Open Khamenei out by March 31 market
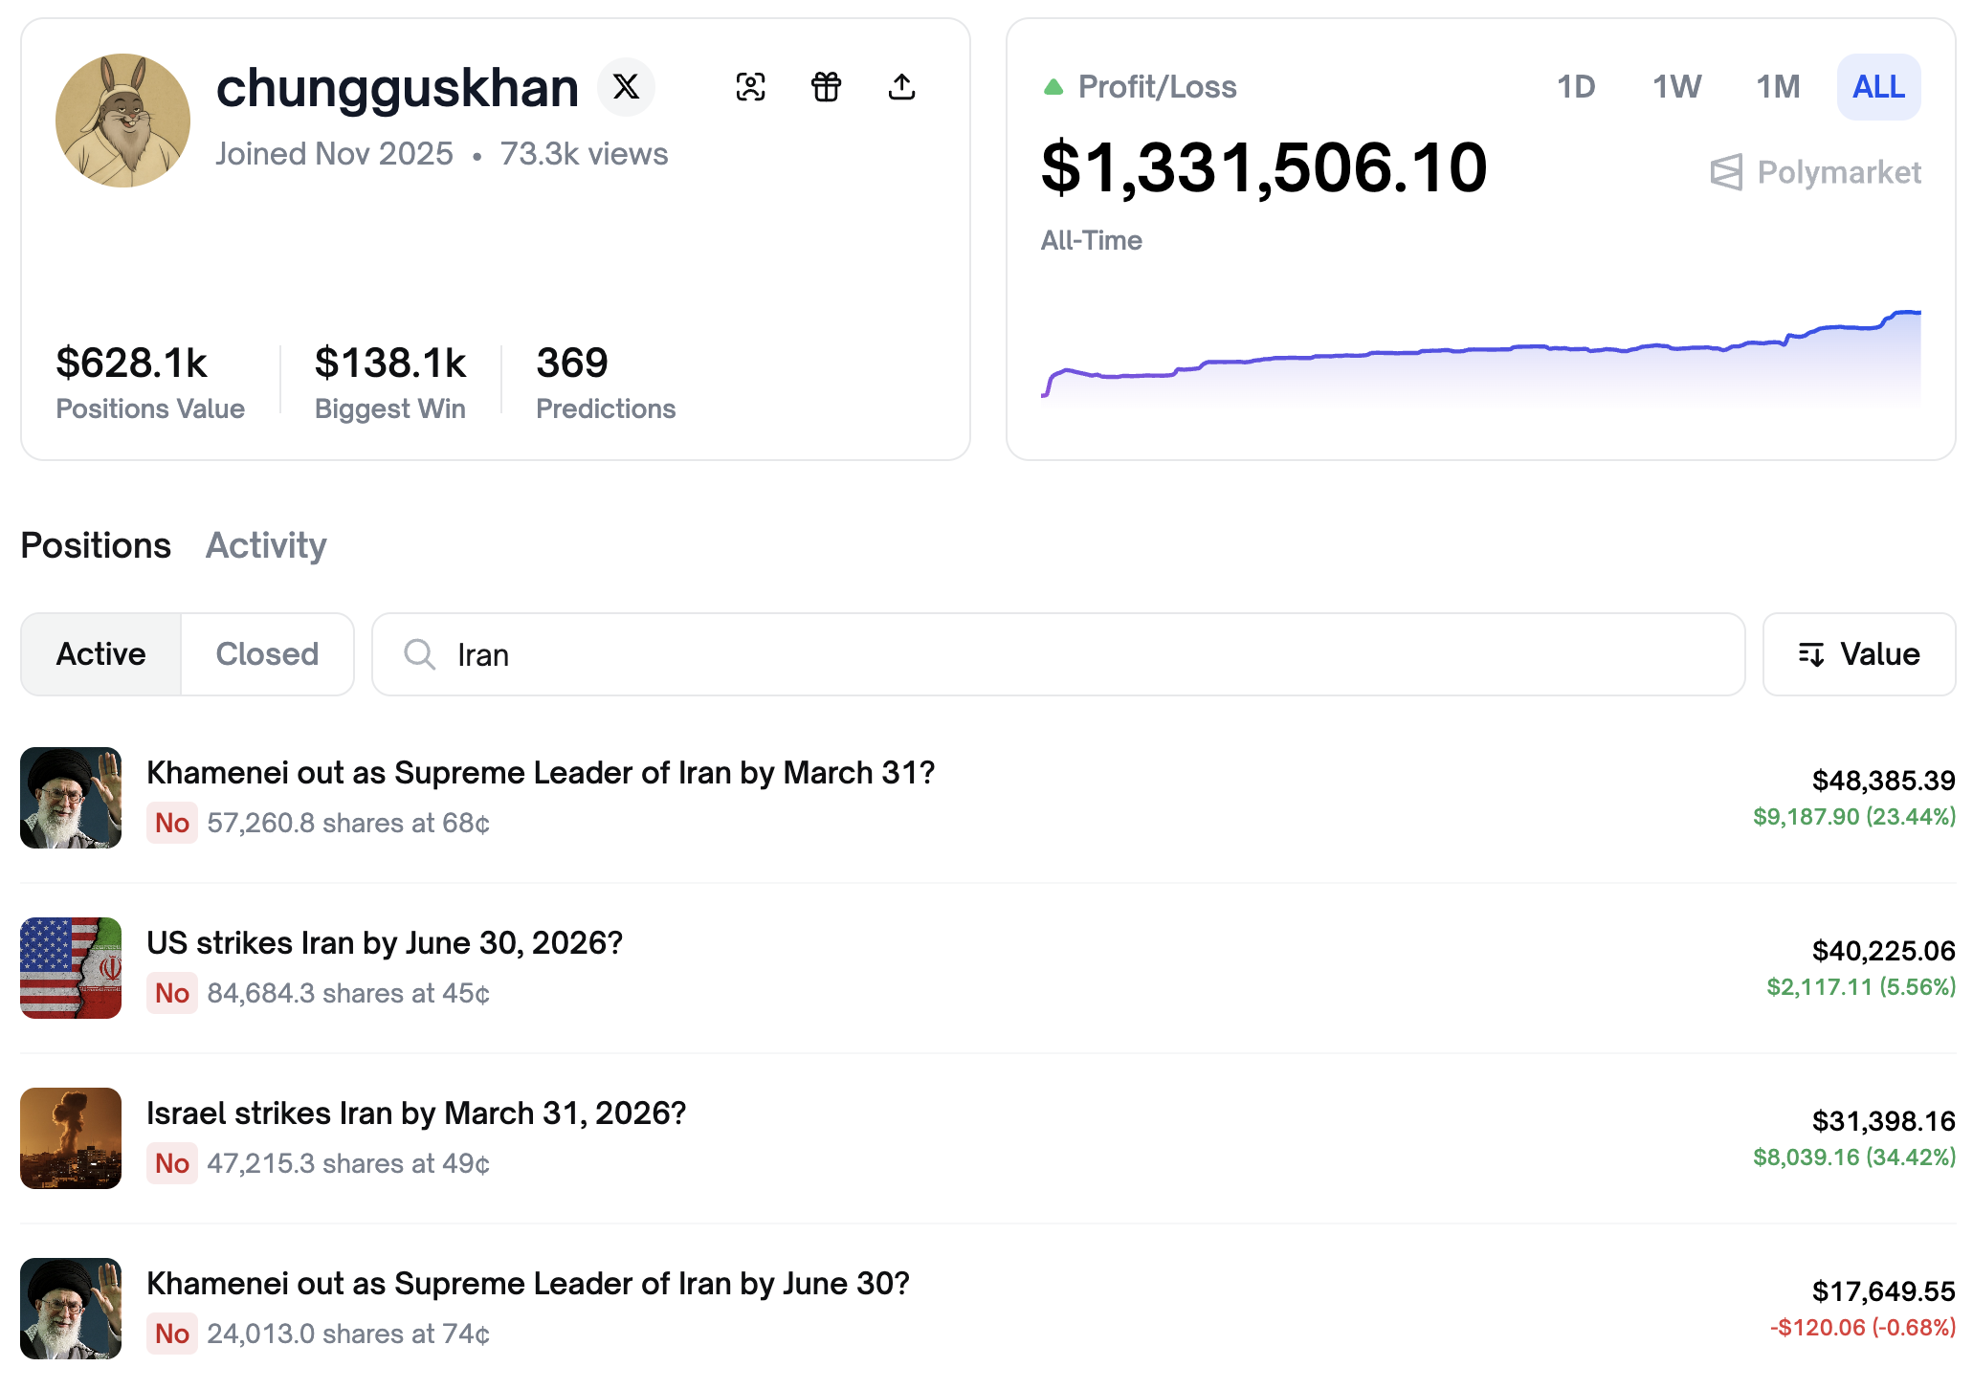Image resolution: width=1973 pixels, height=1389 pixels. pos(541,773)
